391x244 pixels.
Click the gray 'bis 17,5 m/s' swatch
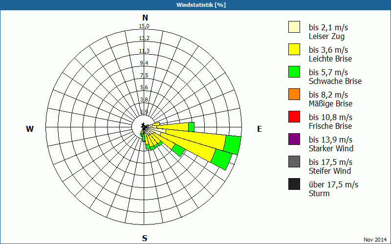pos(294,162)
